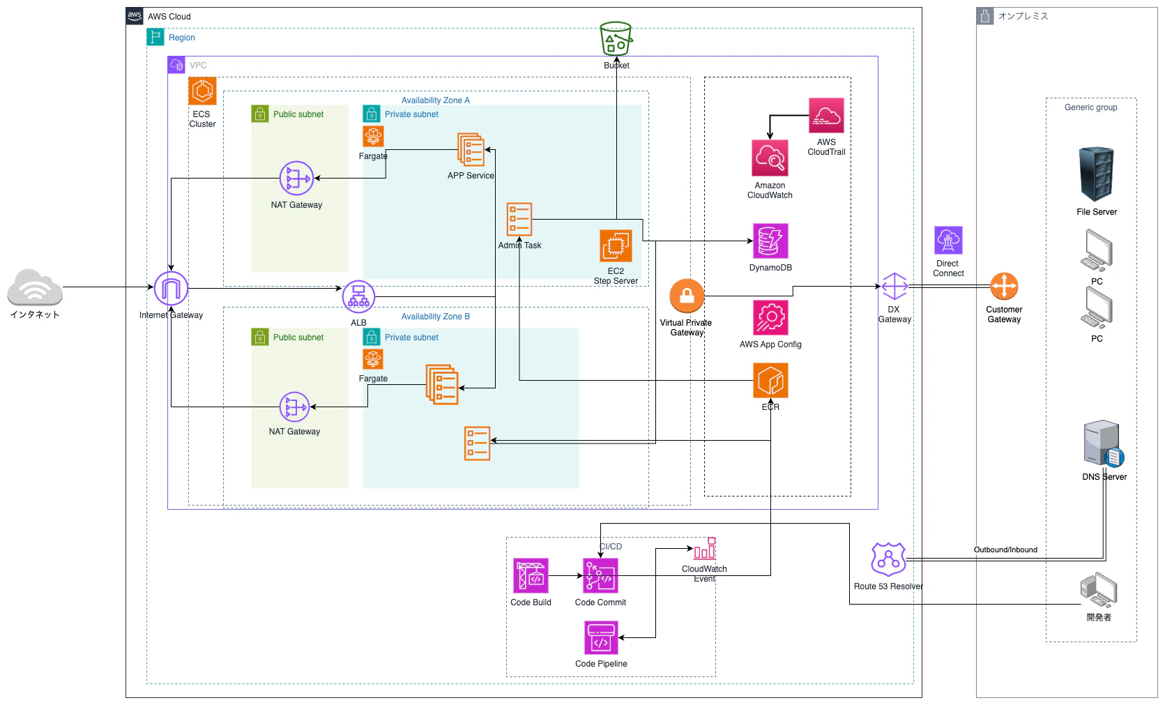Select the EC2 Step Server icon

tap(616, 246)
